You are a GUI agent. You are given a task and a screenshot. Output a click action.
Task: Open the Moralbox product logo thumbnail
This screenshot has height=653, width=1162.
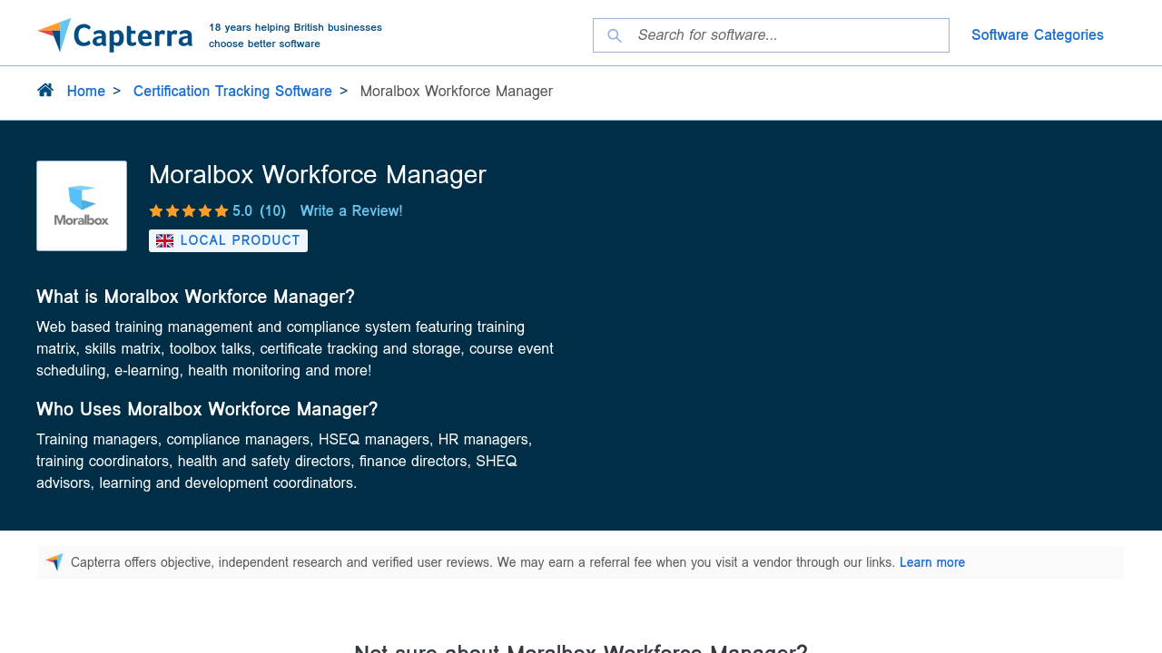pos(82,206)
